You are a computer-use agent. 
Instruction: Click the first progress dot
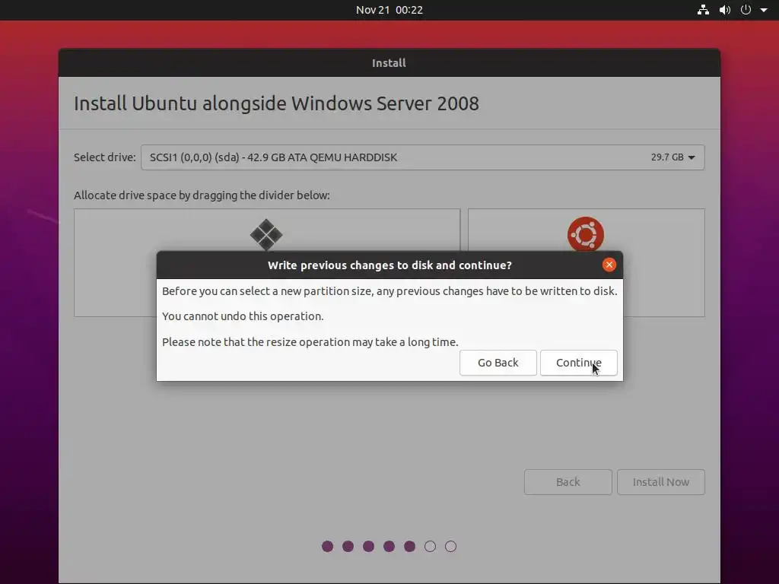[327, 547]
